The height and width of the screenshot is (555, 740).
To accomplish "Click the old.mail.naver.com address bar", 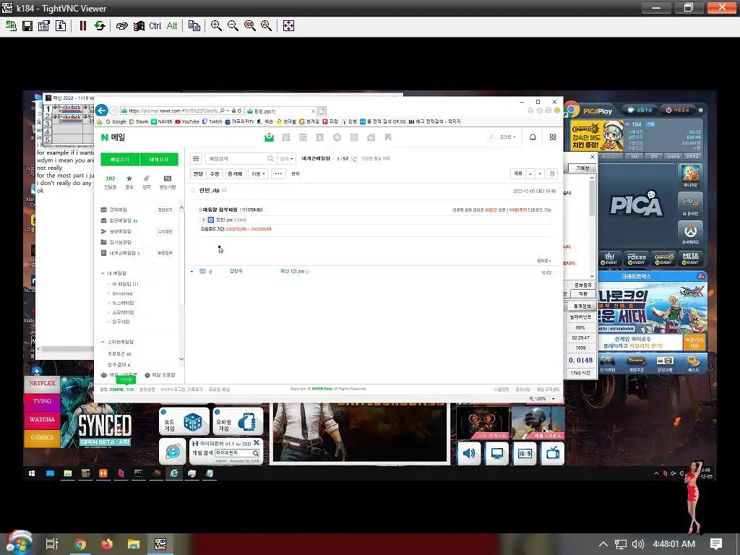I will (172, 111).
